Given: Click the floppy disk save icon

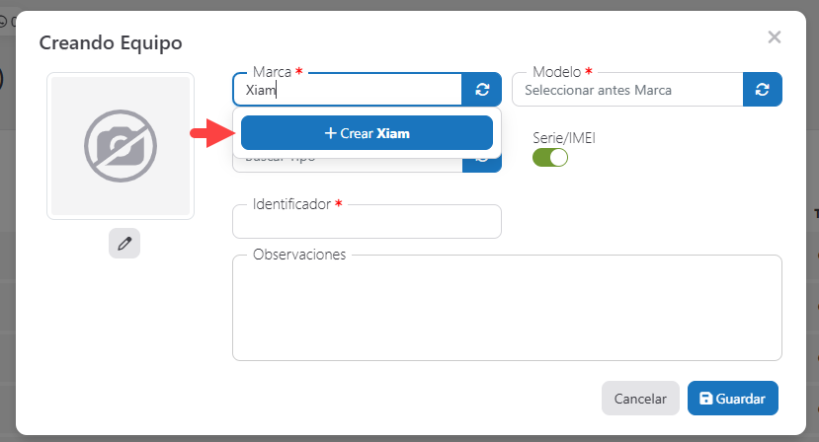Looking at the screenshot, I should [x=705, y=399].
